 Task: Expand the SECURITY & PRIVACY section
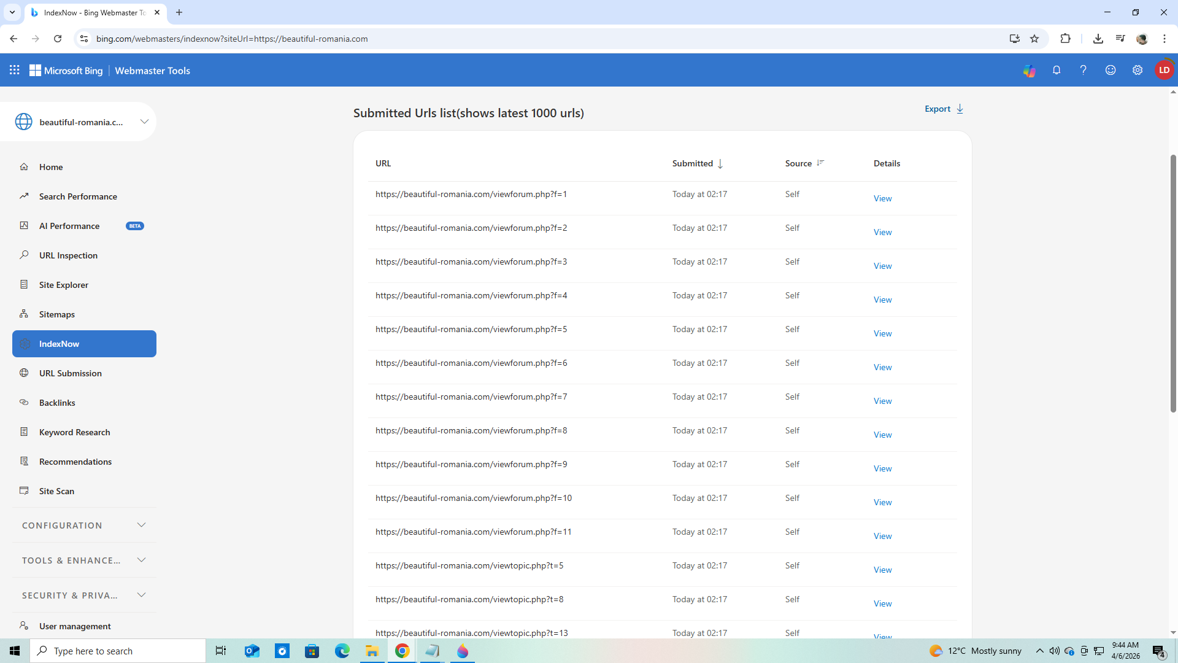[x=141, y=595]
